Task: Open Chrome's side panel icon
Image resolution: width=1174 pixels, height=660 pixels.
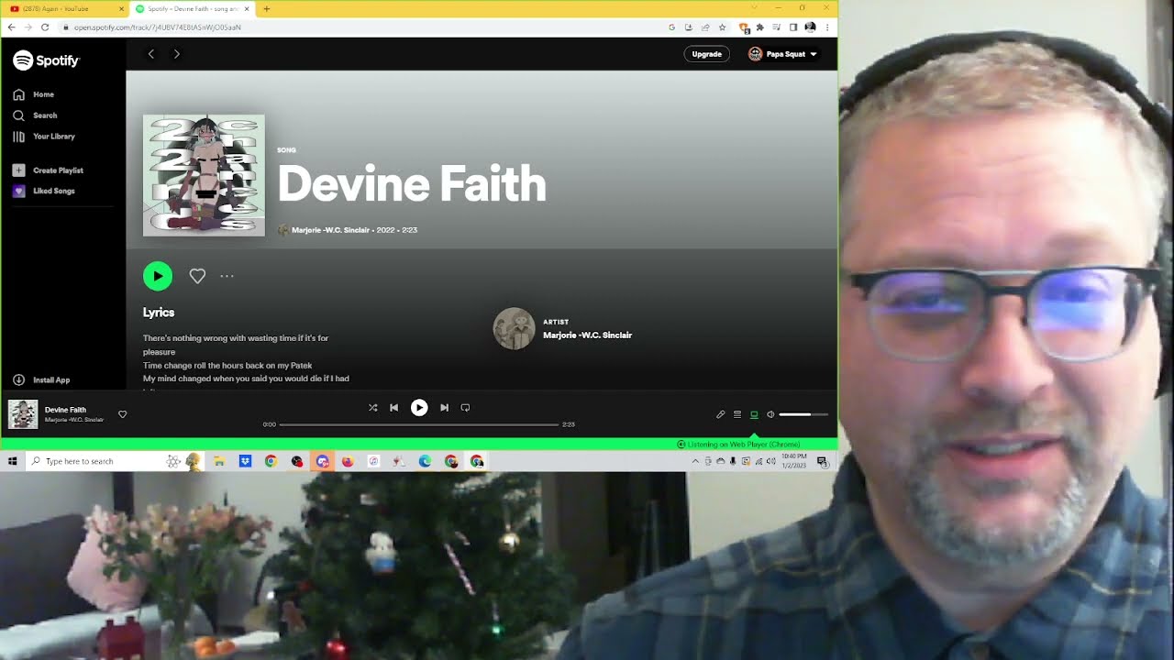Action: coord(793,27)
